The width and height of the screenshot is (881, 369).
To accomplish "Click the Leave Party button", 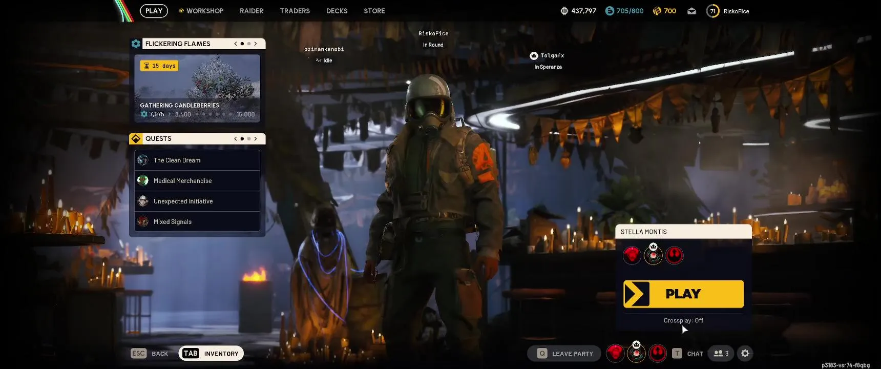I will coord(564,353).
